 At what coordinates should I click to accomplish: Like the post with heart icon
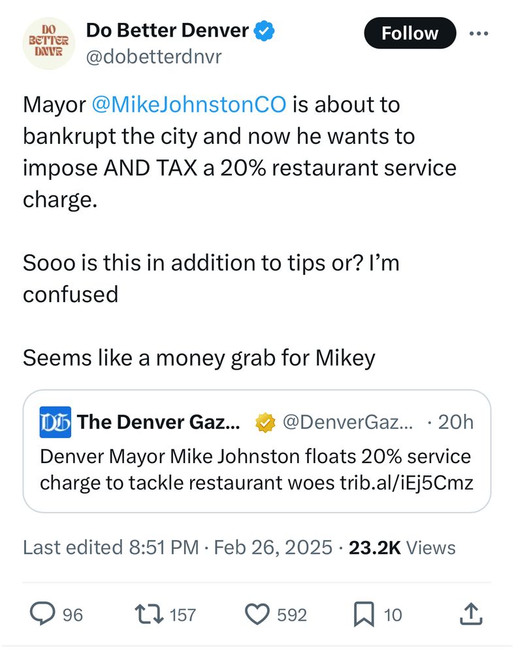[257, 614]
